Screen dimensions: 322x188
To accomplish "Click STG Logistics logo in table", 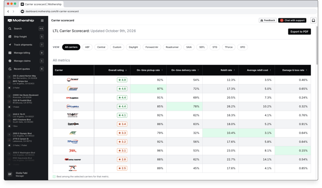I will point(73,106).
